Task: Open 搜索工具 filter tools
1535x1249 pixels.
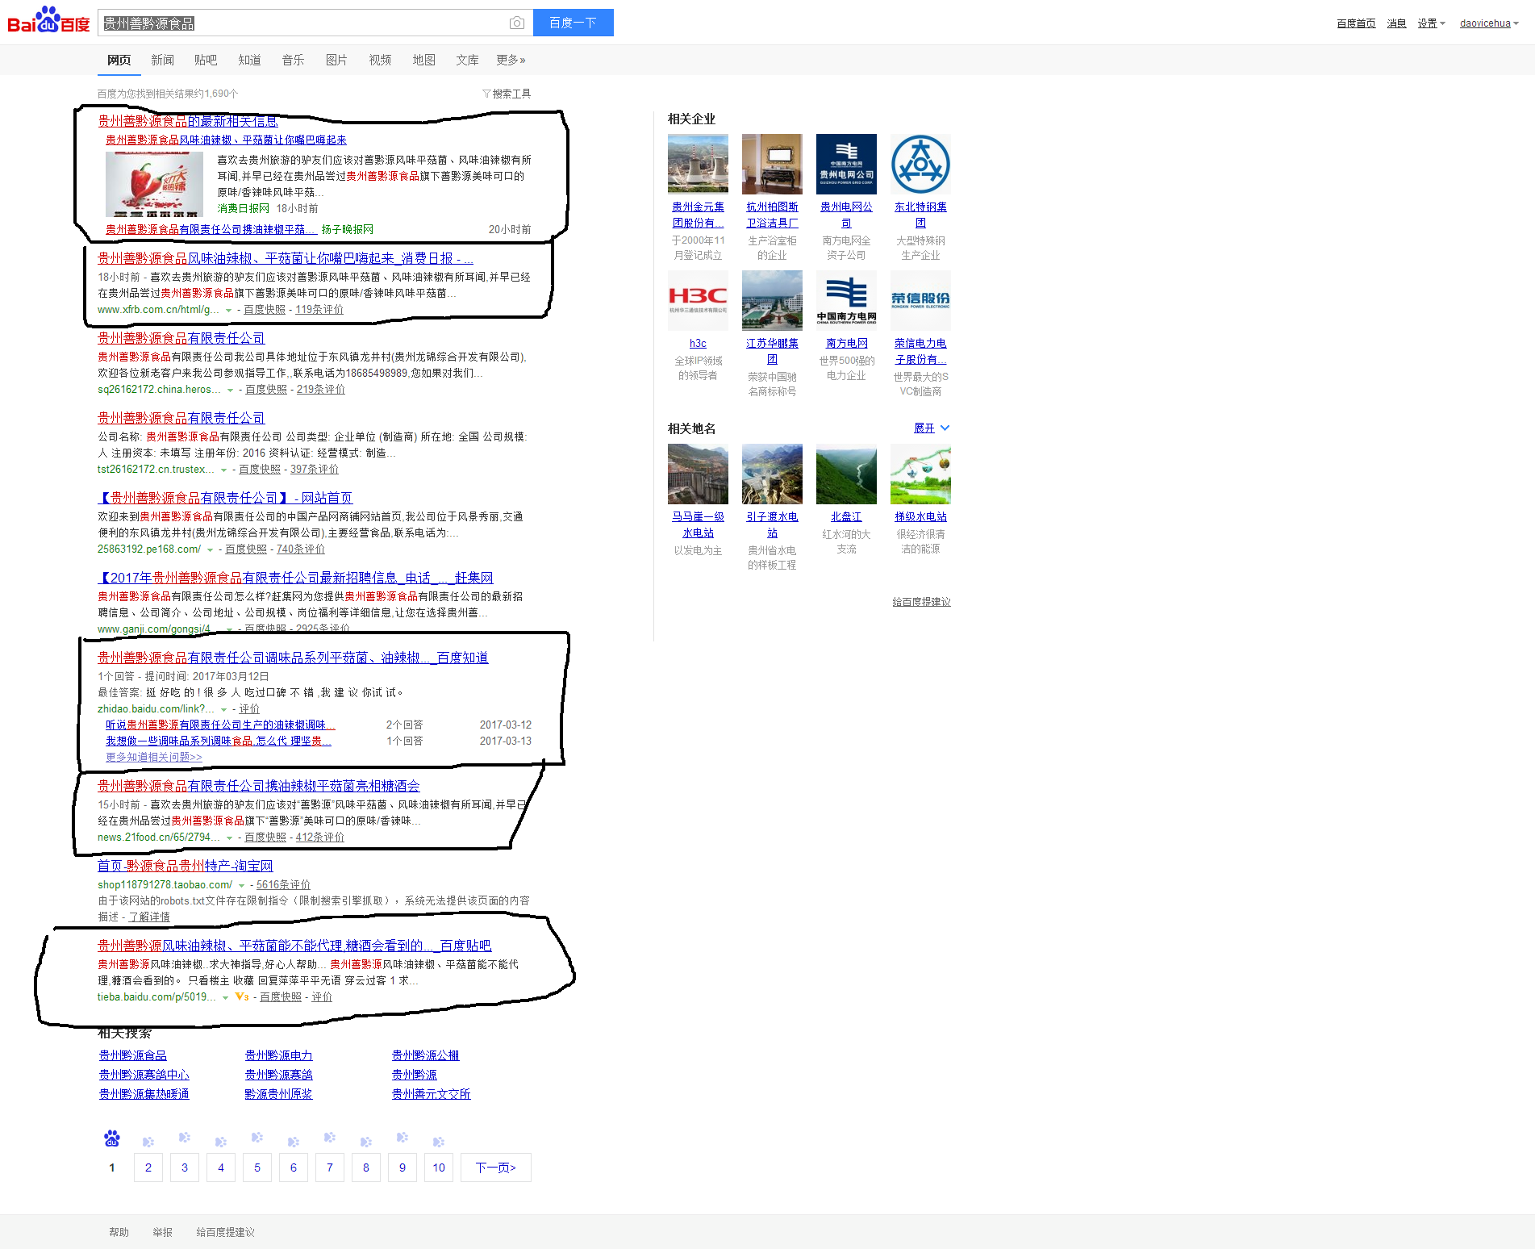Action: point(507,94)
